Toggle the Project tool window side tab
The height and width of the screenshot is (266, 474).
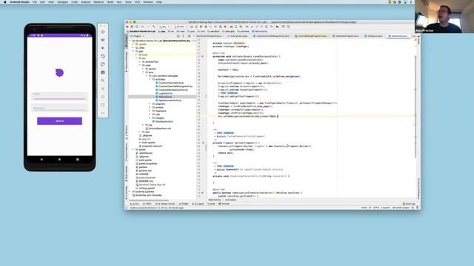(x=127, y=41)
